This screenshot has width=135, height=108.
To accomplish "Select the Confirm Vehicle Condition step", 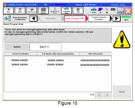I will [x=99, y=18].
